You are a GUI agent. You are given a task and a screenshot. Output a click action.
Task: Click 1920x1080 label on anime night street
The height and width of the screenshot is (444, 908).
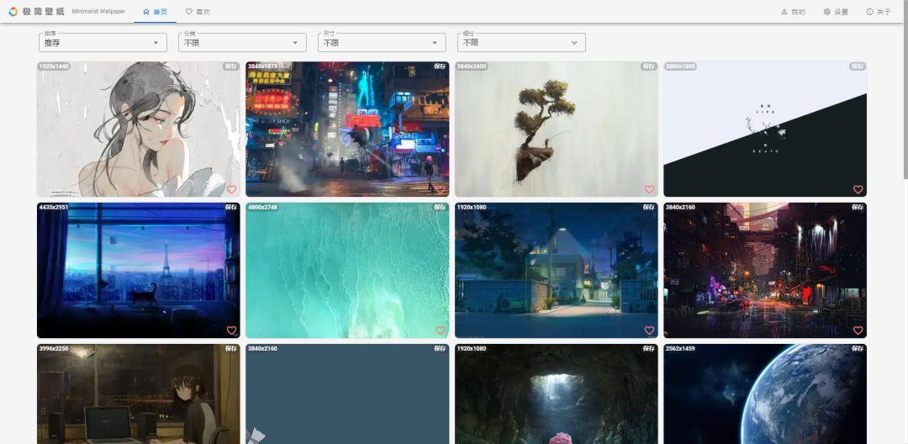[472, 207]
